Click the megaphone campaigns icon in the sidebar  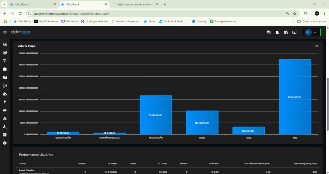coord(5,110)
